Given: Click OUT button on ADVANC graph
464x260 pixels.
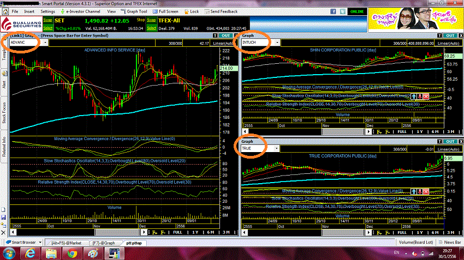Looking at the screenshot, I should [x=226, y=35].
